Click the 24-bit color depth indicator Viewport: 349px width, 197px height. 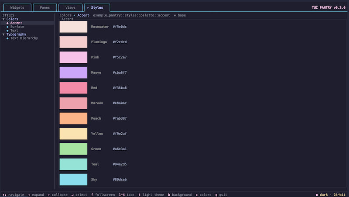(x=339, y=195)
